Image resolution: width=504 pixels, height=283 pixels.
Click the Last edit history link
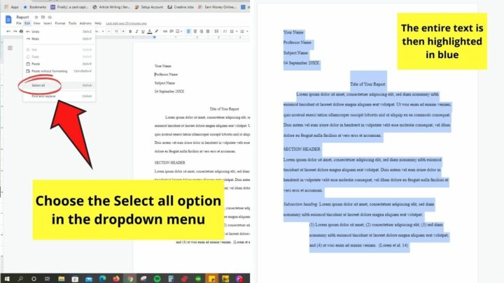coord(126,24)
